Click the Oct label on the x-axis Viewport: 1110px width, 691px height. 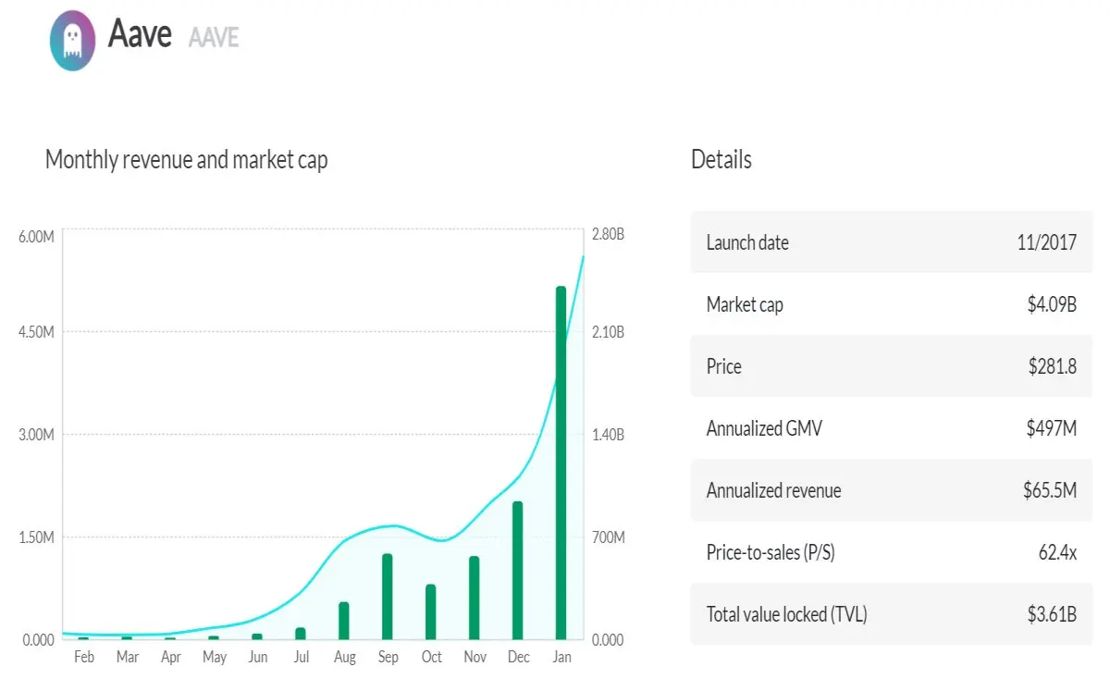[x=431, y=657]
